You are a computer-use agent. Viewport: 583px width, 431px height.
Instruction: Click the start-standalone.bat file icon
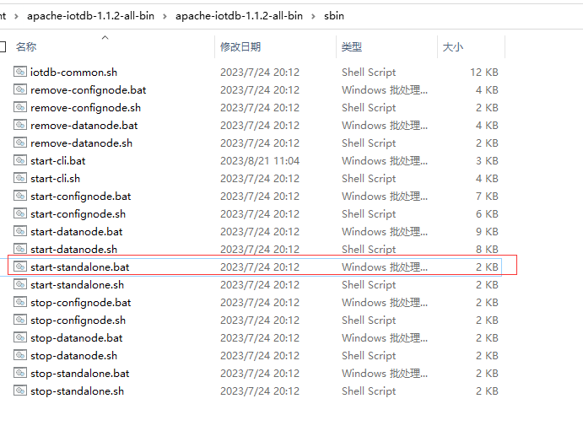(20, 267)
